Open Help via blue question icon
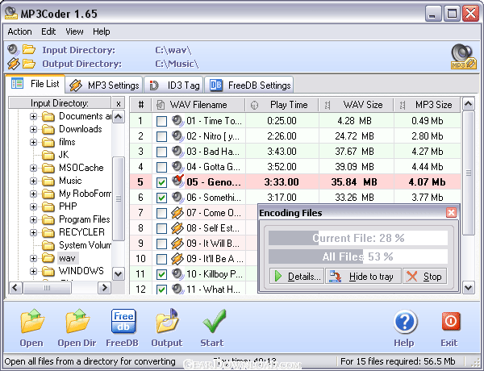The height and width of the screenshot is (371, 484). [x=405, y=323]
